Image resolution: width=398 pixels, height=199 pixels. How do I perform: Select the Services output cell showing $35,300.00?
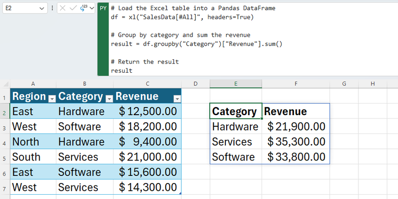tap(296, 142)
